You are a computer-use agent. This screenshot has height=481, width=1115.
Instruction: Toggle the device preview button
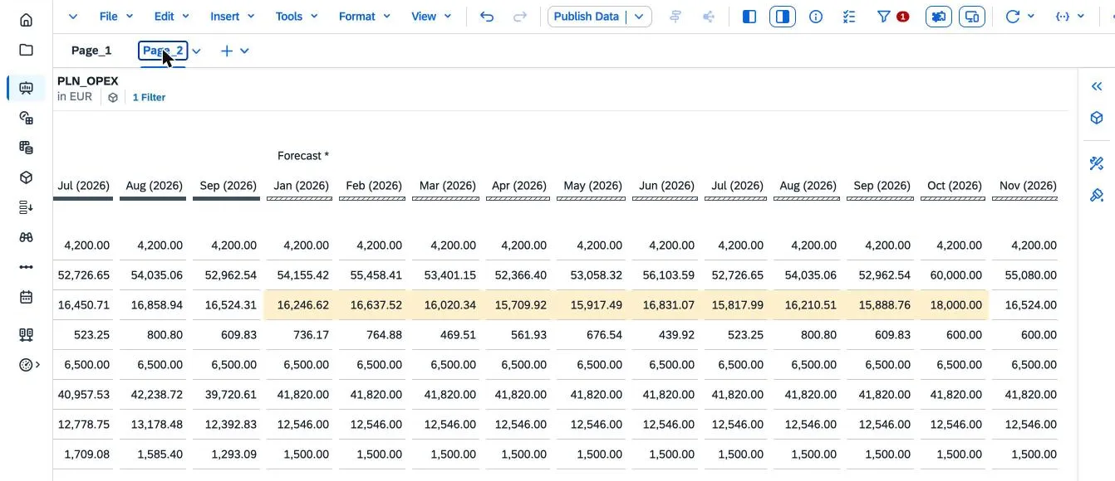(971, 17)
